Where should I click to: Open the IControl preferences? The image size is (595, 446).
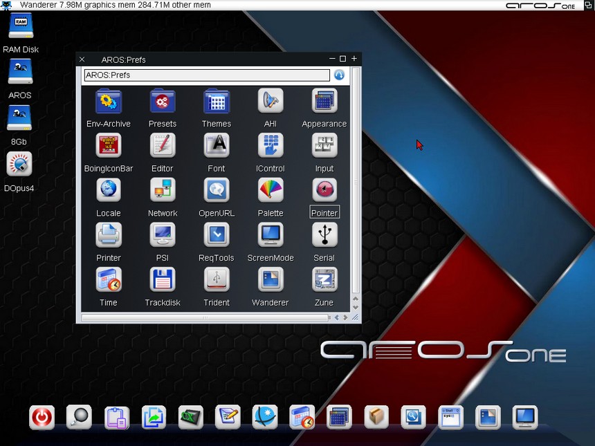(270, 145)
